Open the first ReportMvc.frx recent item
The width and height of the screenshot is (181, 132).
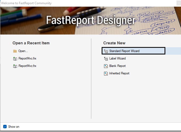27,58
